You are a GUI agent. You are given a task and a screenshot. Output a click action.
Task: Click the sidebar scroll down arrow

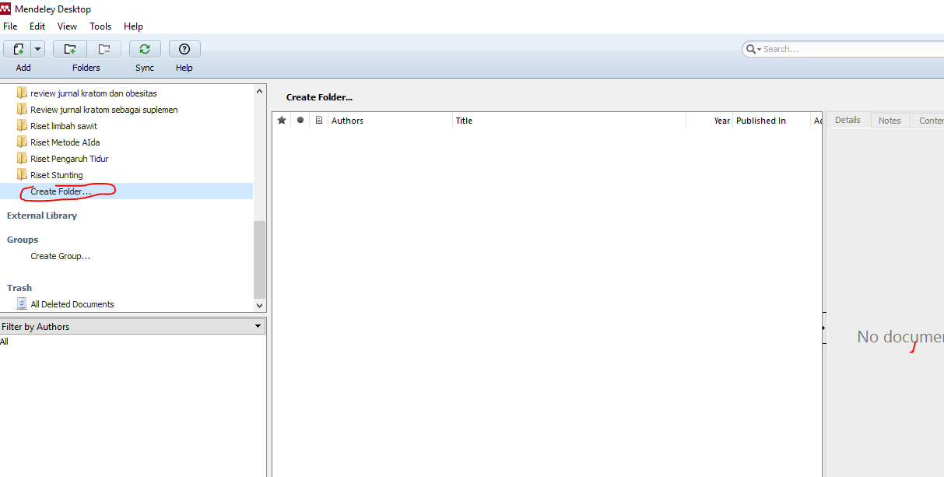point(260,306)
